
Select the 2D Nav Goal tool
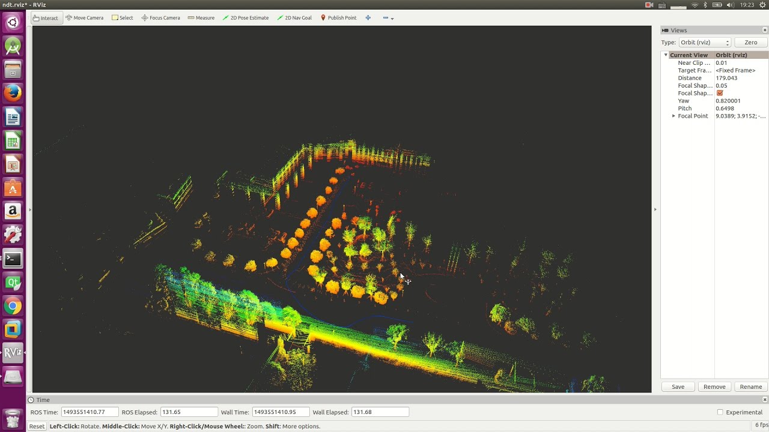point(294,18)
